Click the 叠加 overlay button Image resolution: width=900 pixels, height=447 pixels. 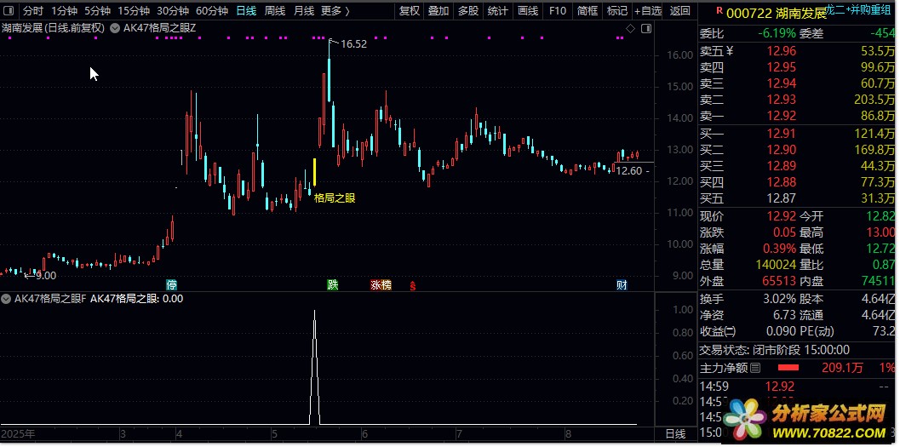click(439, 10)
